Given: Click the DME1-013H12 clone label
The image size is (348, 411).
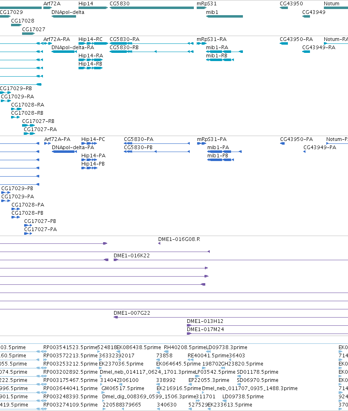Looking at the screenshot, I should point(205,321).
